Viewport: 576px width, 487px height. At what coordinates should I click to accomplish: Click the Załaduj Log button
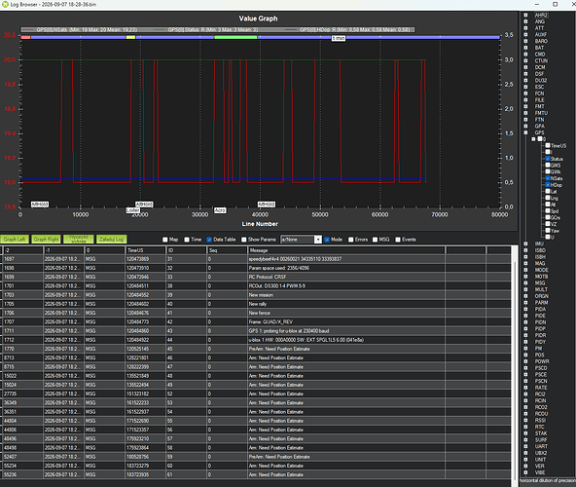[x=112, y=240]
